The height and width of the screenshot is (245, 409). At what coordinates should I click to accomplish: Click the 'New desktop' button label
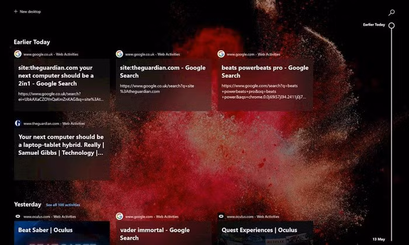30,12
